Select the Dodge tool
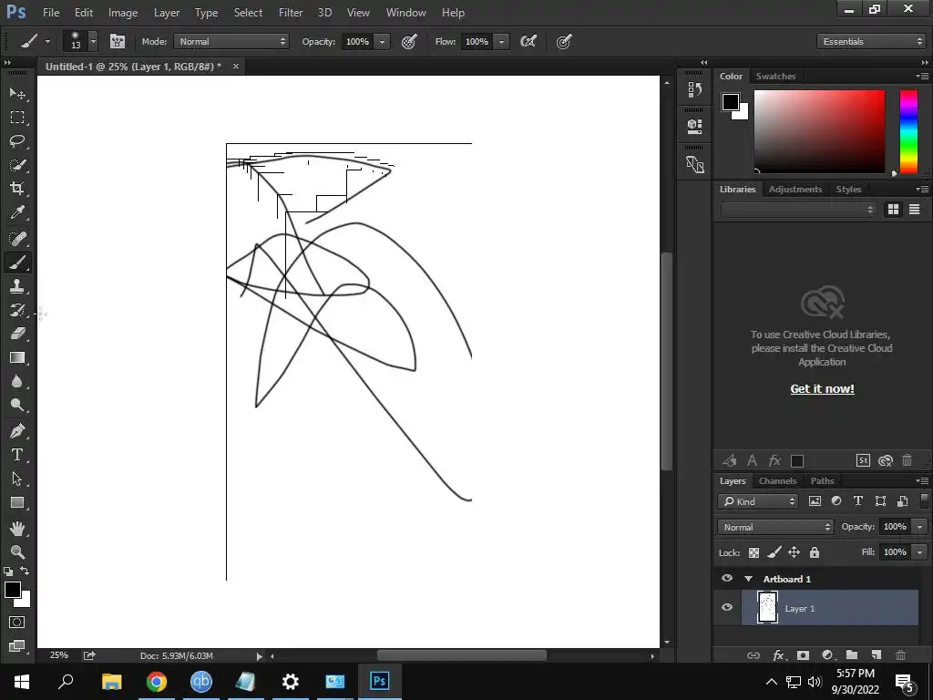This screenshot has width=933, height=700. click(x=17, y=405)
